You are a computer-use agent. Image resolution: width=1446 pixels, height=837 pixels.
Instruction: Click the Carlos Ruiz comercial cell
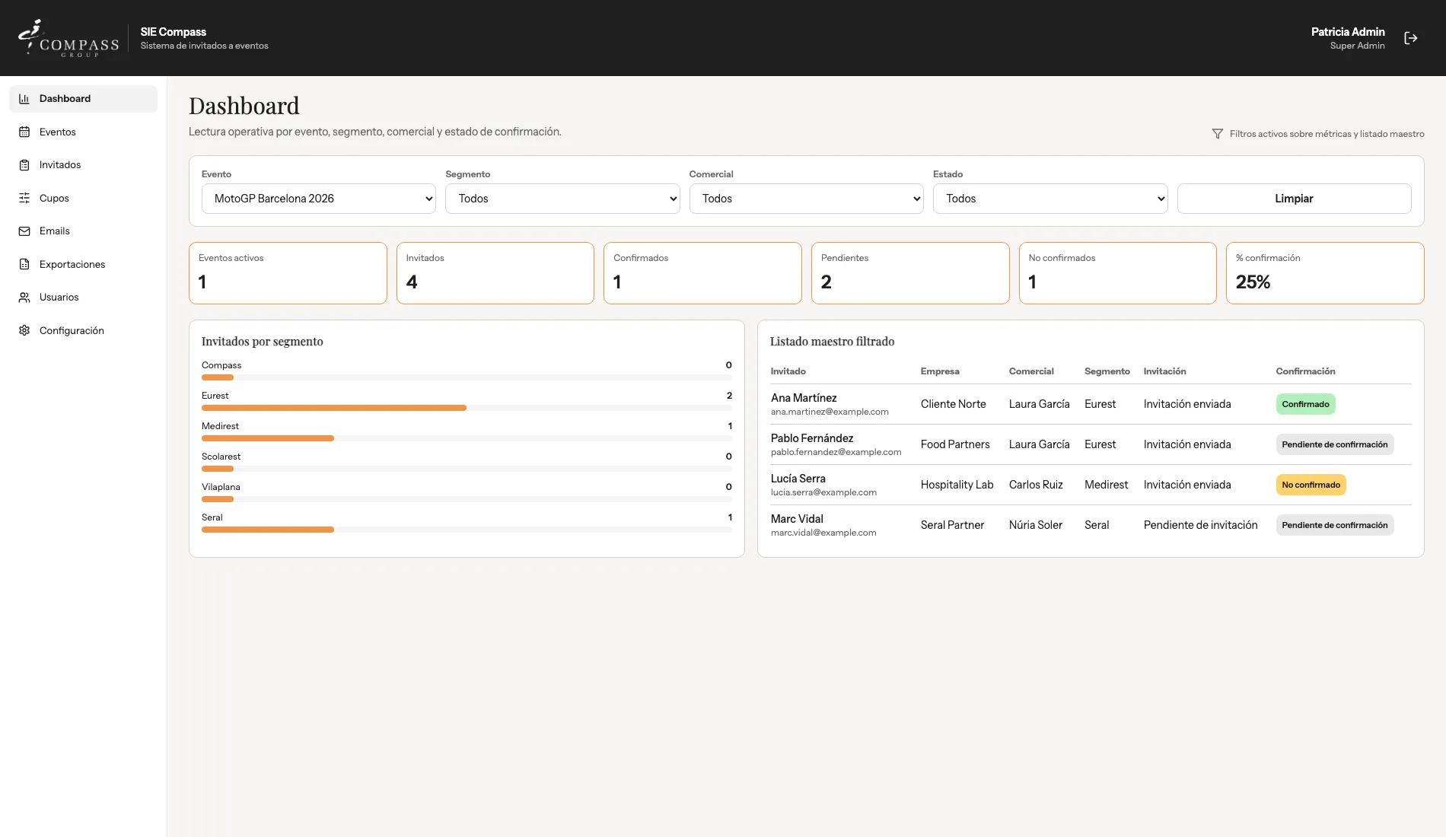1036,485
